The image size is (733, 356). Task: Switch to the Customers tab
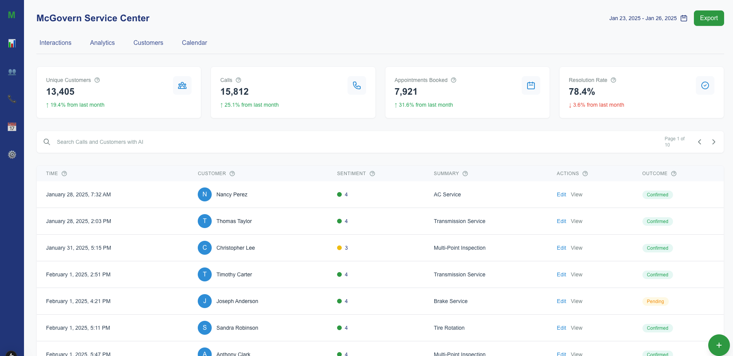point(148,43)
